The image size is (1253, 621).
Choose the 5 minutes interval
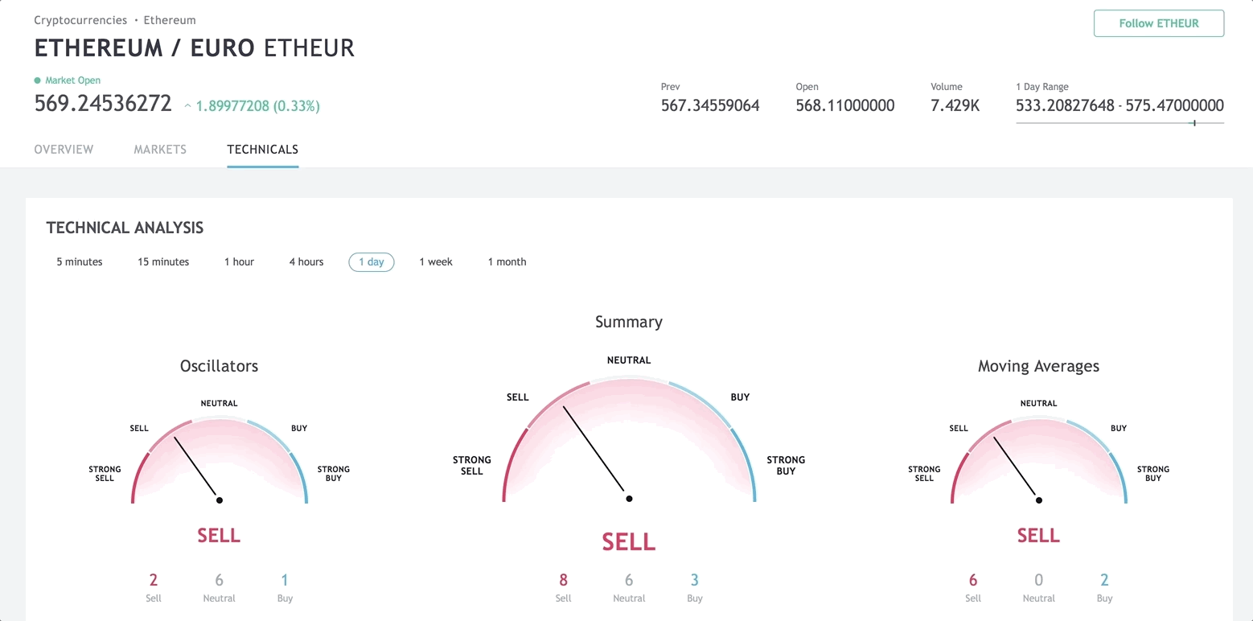pos(80,262)
